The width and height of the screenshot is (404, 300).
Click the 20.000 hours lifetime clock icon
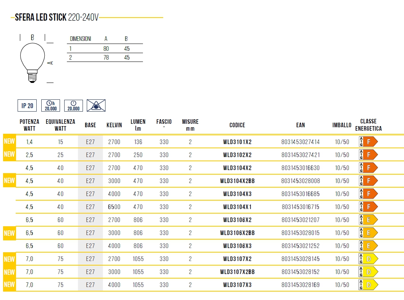pos(50,106)
